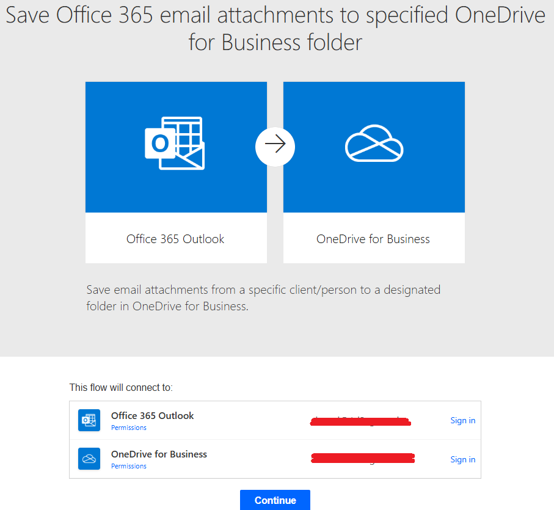
Task: Click the small OneDrive icon in the connections list
Action: [89, 459]
